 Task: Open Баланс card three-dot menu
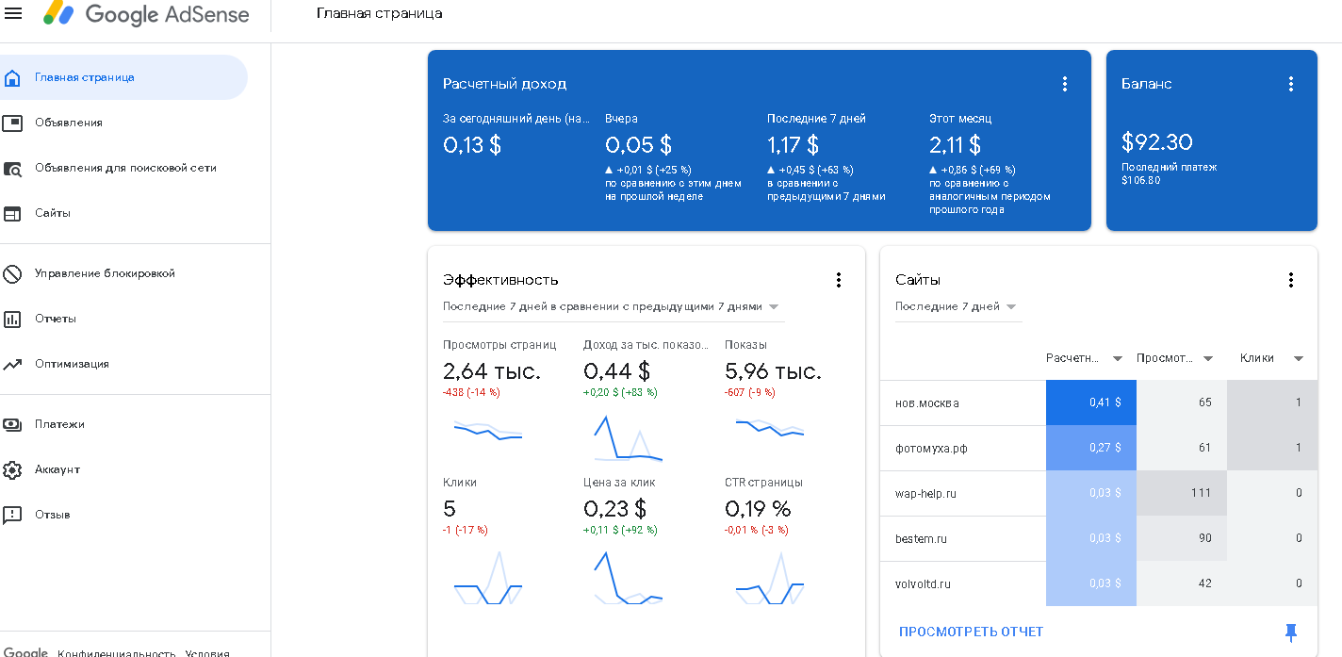pos(1291,84)
